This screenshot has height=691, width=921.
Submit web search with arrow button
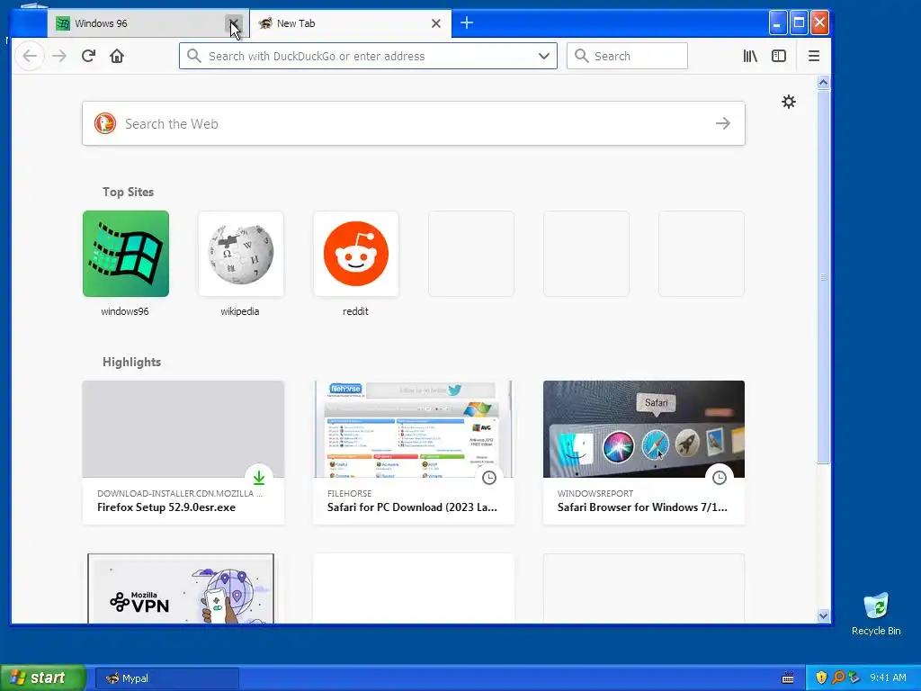coord(723,123)
